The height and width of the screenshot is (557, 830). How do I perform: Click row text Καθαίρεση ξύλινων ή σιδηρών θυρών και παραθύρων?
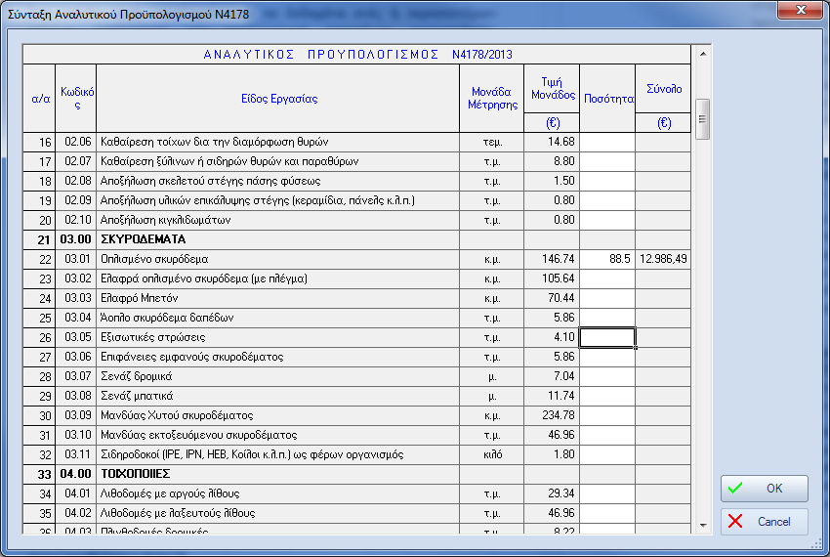tap(229, 161)
